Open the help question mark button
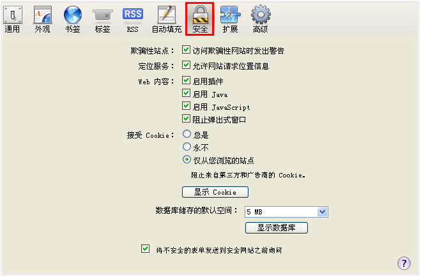This screenshot has width=421, height=277. 404,263
